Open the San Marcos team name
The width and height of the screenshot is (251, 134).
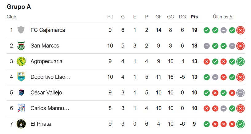45,46
